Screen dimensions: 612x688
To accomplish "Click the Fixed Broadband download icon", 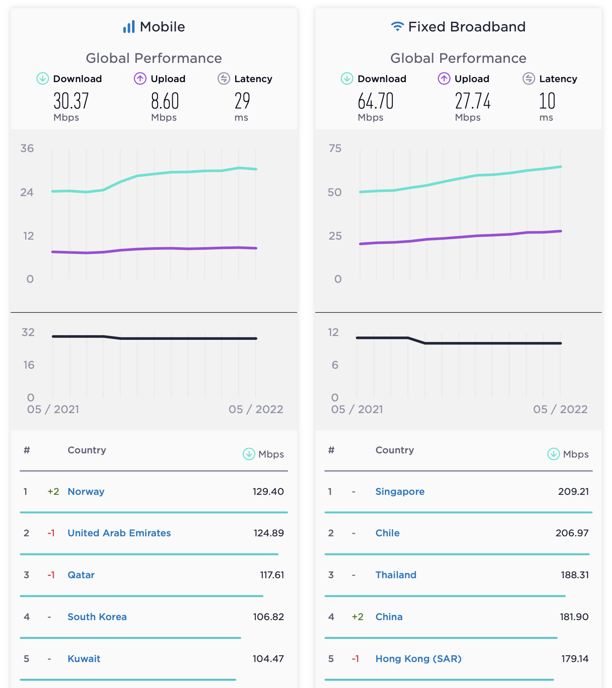I will click(x=347, y=78).
